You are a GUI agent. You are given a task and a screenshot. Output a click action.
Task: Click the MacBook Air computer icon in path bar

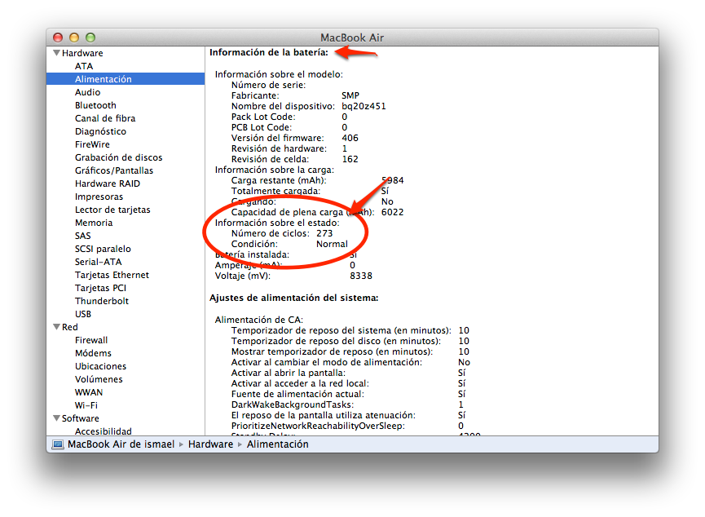(58, 444)
